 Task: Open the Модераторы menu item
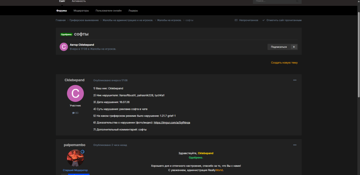point(81,10)
